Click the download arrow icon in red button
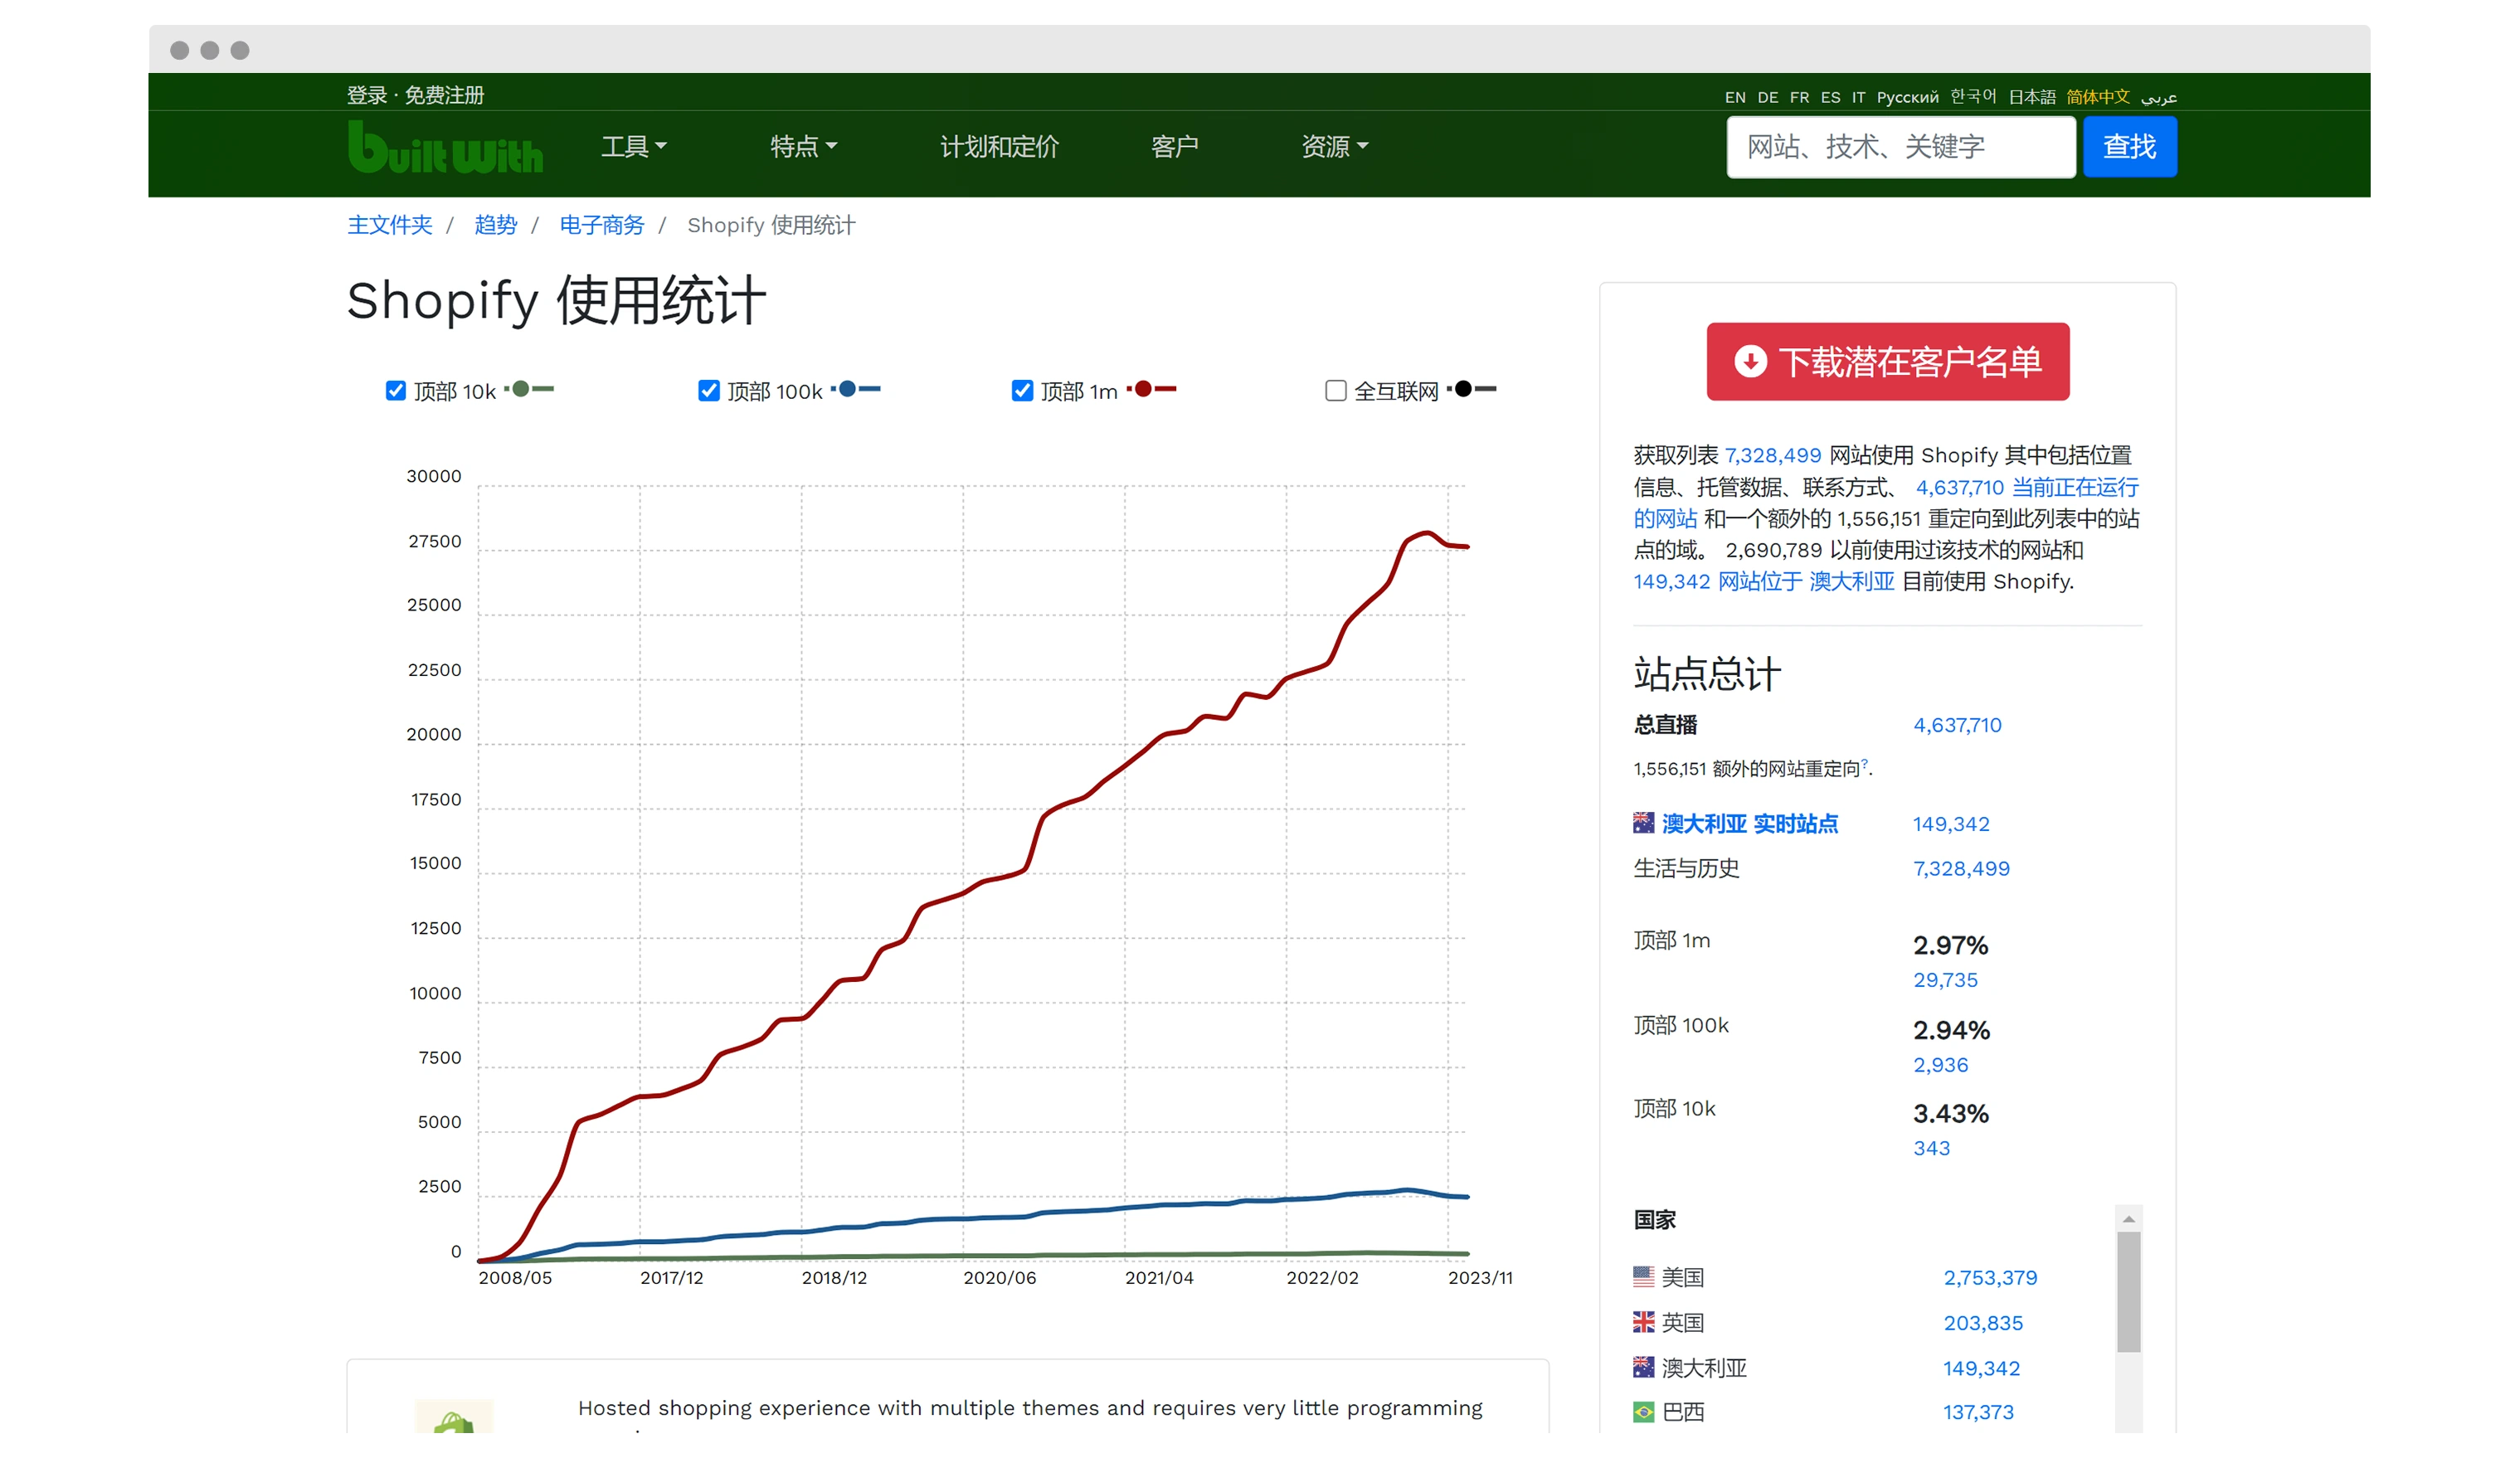Viewport: 2520px width, 1458px height. tap(1750, 361)
